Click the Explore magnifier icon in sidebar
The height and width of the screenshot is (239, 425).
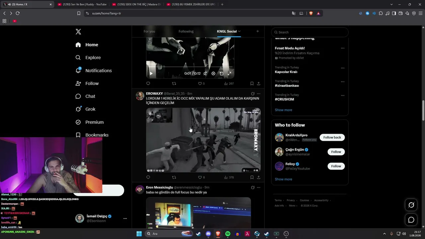(x=78, y=57)
